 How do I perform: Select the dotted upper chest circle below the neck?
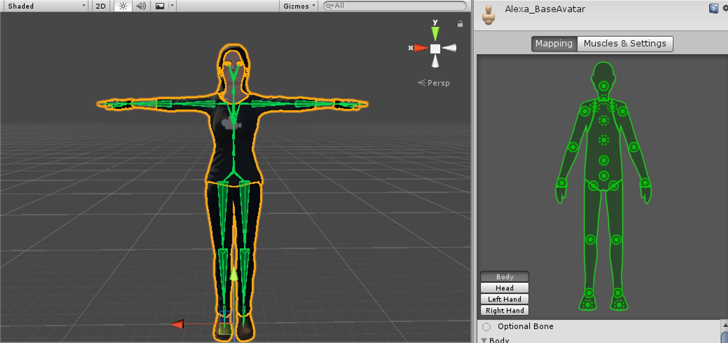604,121
